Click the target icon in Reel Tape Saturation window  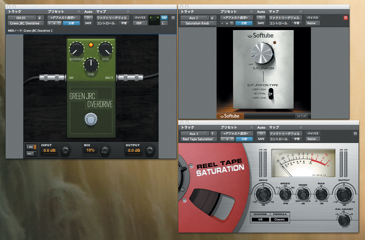point(355,134)
